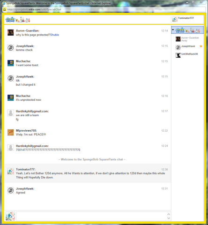The image size is (208, 225).
Task: Click the gold star next to JosephHawk
Action: click(x=201, y=46)
